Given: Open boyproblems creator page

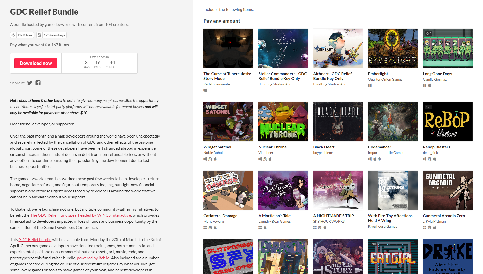Looking at the screenshot, I should coord(323,153).
